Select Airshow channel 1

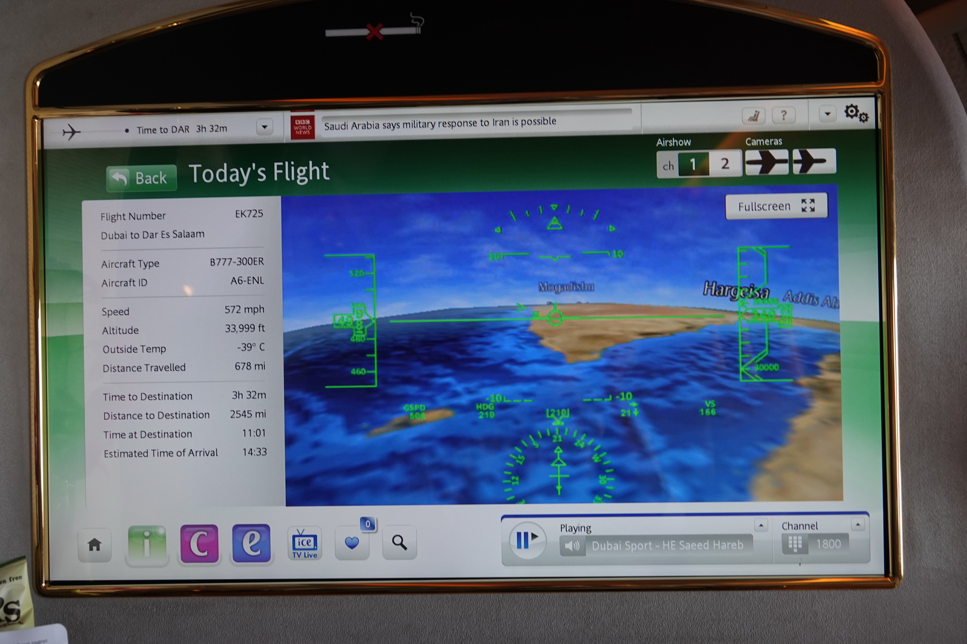[693, 164]
